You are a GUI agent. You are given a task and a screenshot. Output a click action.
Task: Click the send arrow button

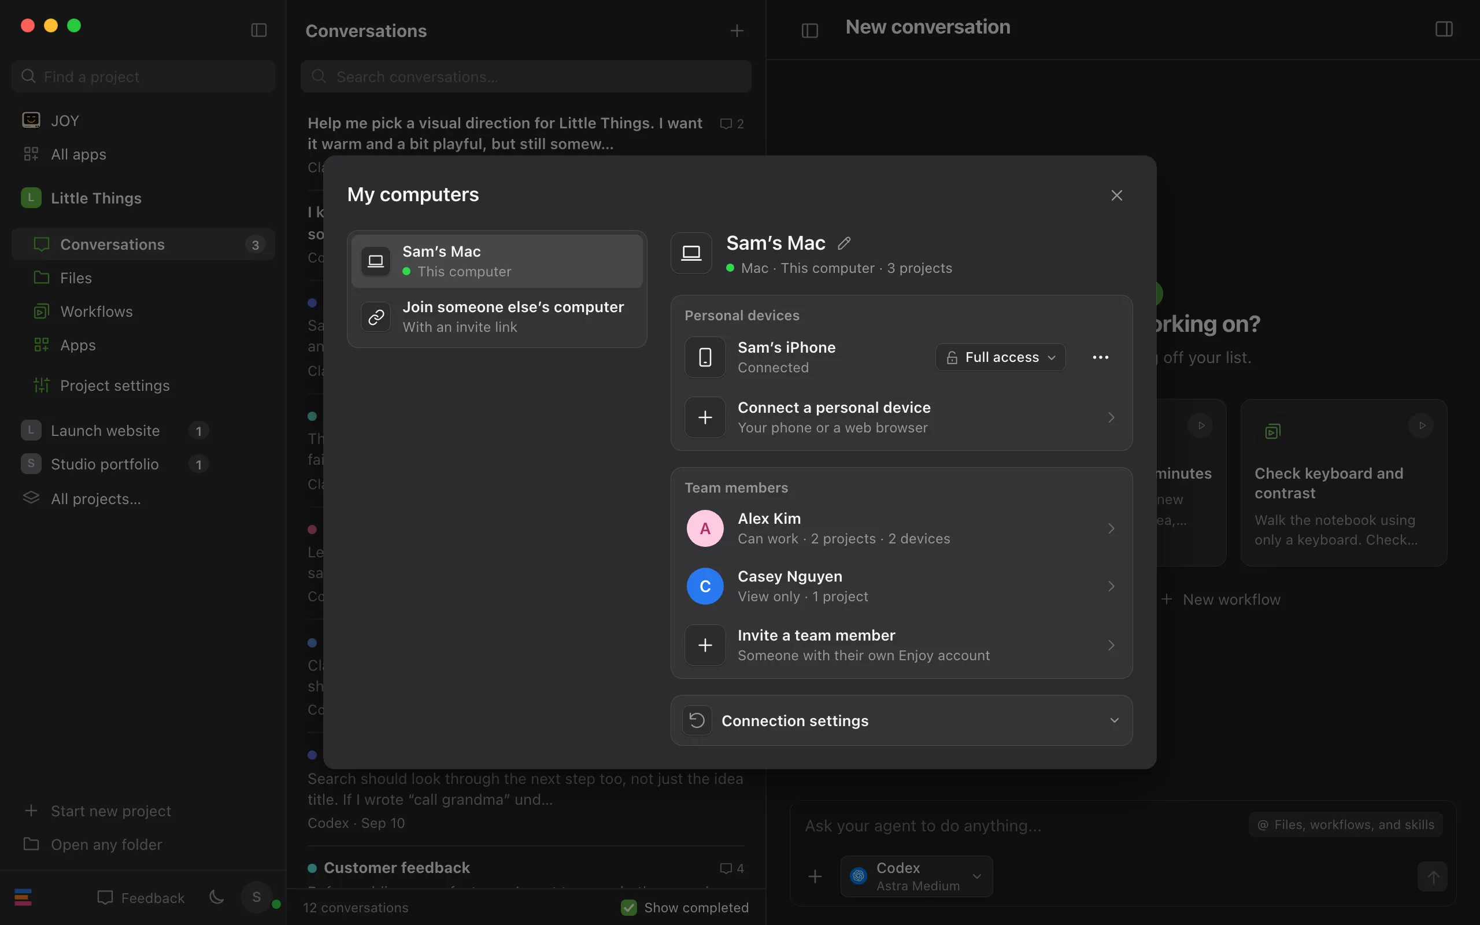pyautogui.click(x=1432, y=876)
